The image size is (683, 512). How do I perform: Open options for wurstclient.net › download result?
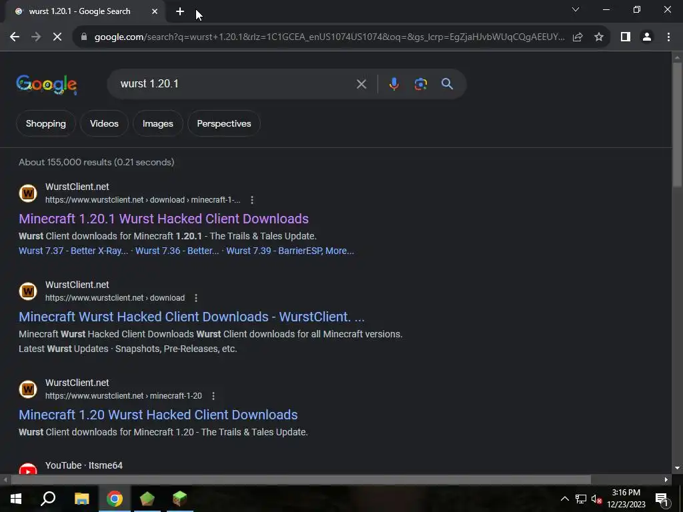(196, 298)
